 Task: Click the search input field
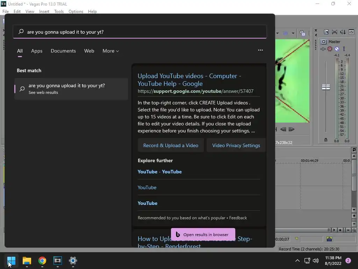[x=140, y=32]
